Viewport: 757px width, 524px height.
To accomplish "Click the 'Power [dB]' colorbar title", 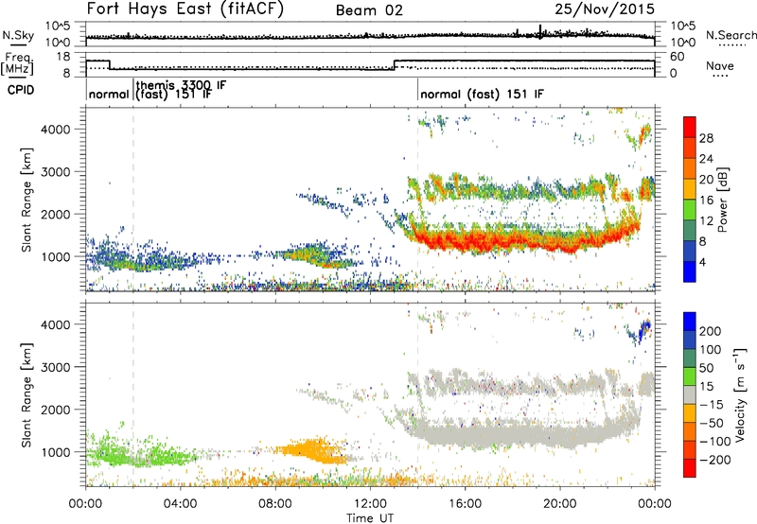I will 723,200.
